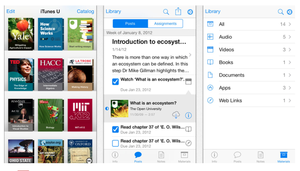Open post details via ecosystems chevron
Viewport: 300px width, 171px height.
point(190,55)
